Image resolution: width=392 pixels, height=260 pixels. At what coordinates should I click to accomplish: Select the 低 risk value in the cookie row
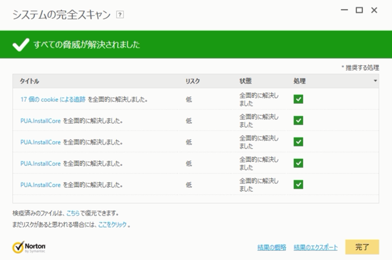(189, 99)
